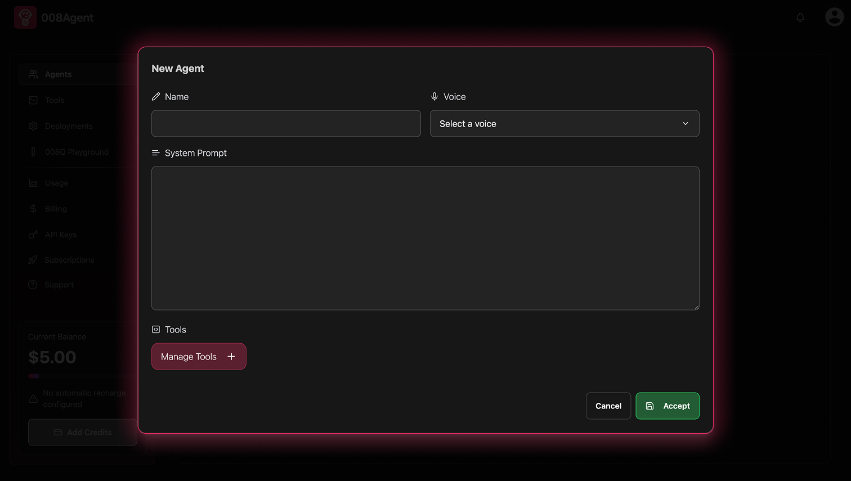
Task: Click the Add Credits button
Action: 83,432
